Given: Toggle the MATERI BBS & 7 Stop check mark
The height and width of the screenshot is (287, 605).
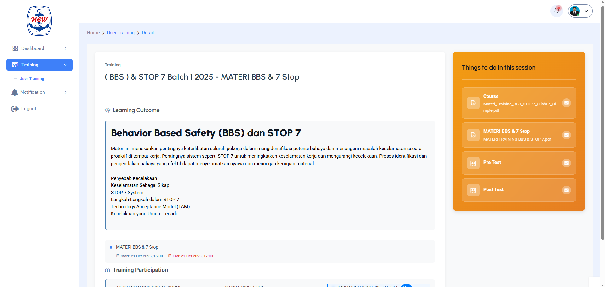Looking at the screenshot, I should coord(567,135).
